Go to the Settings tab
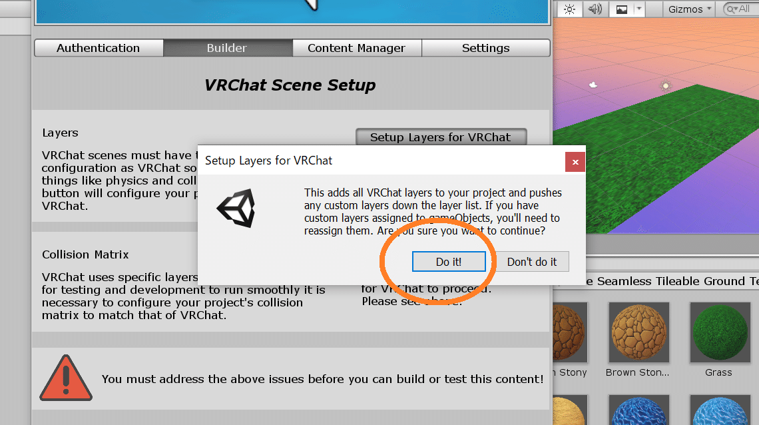 [486, 48]
